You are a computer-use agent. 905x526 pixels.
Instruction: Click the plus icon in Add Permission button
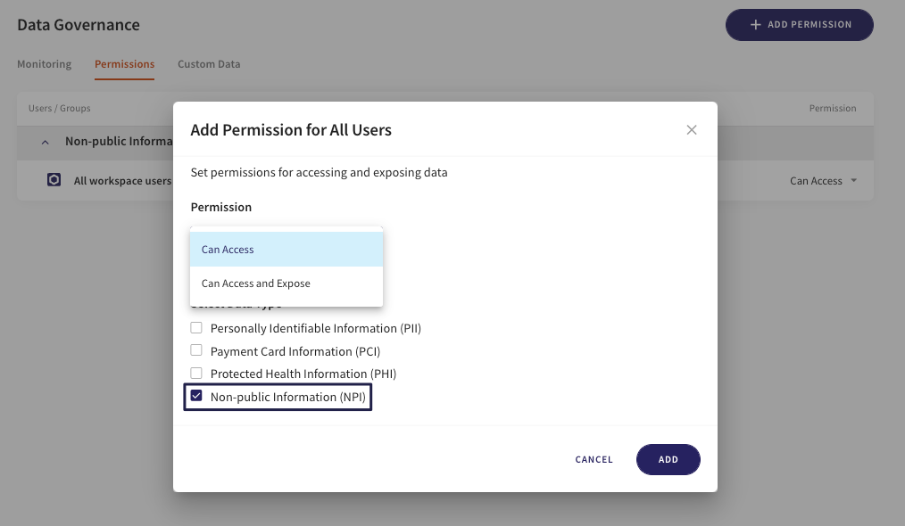click(x=755, y=25)
